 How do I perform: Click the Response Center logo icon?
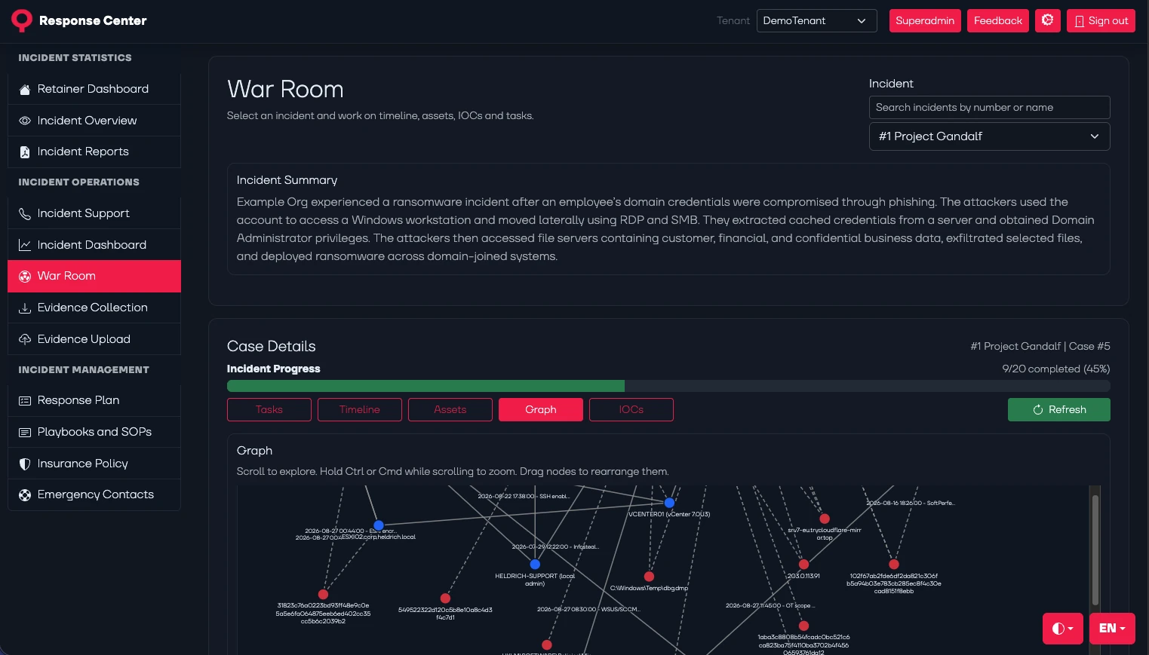(x=22, y=20)
